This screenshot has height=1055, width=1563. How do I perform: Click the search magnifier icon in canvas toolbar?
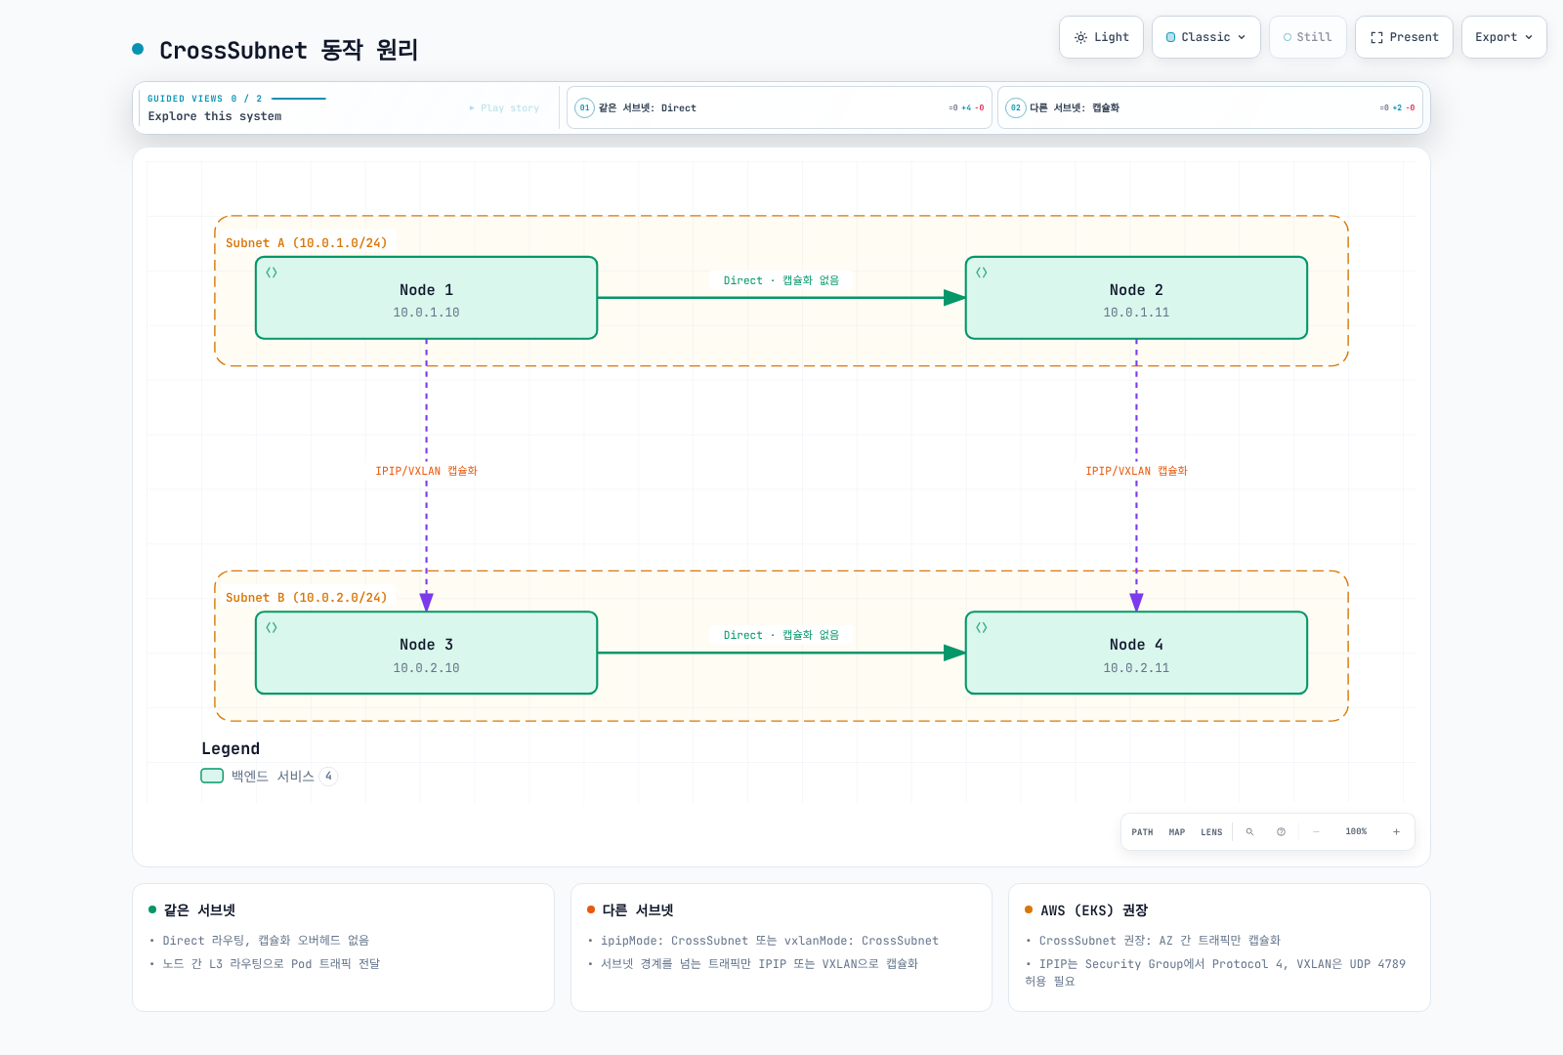coord(1249,832)
